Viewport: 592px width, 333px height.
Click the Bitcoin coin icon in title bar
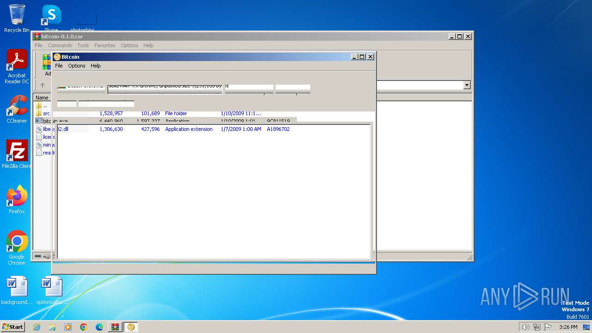(57, 57)
